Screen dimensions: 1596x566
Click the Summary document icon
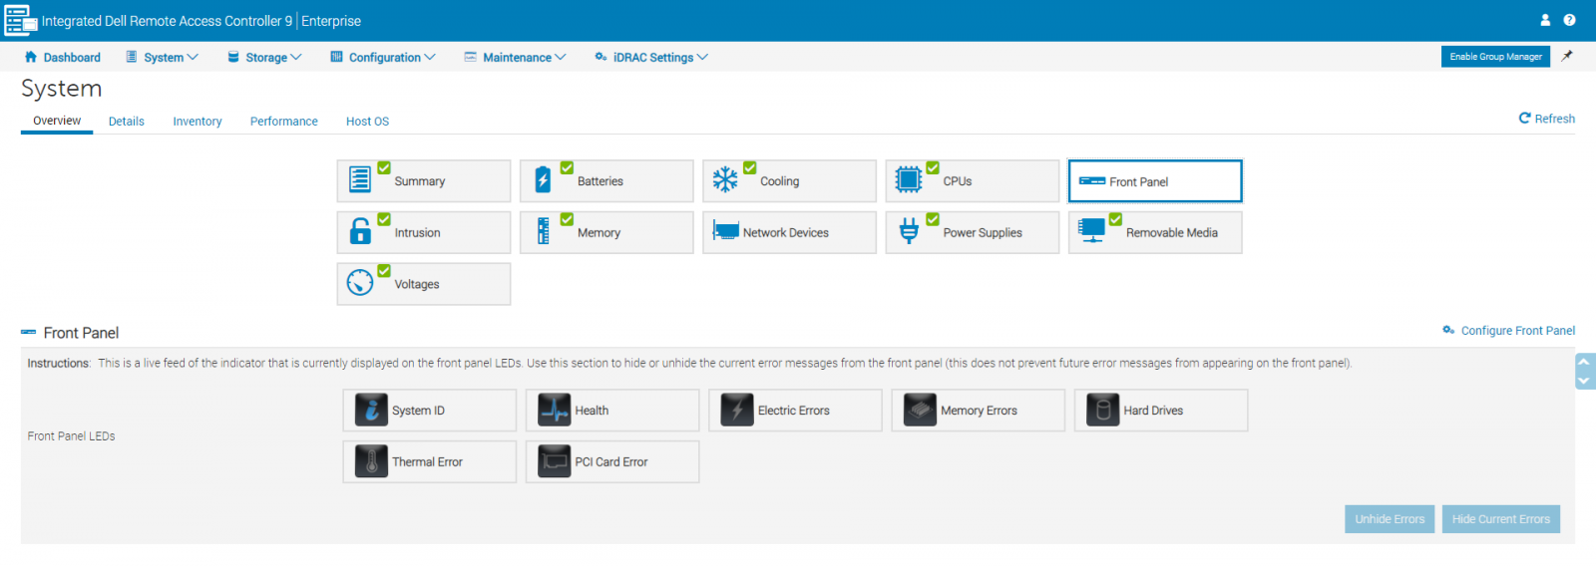click(x=360, y=179)
